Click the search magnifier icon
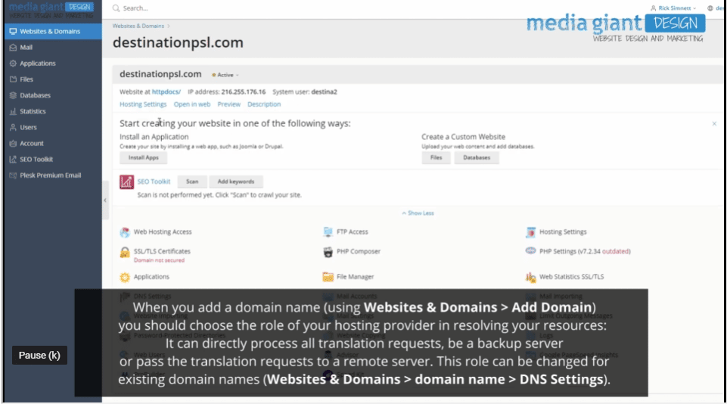Viewport: 727px width, 404px height. coord(116,8)
